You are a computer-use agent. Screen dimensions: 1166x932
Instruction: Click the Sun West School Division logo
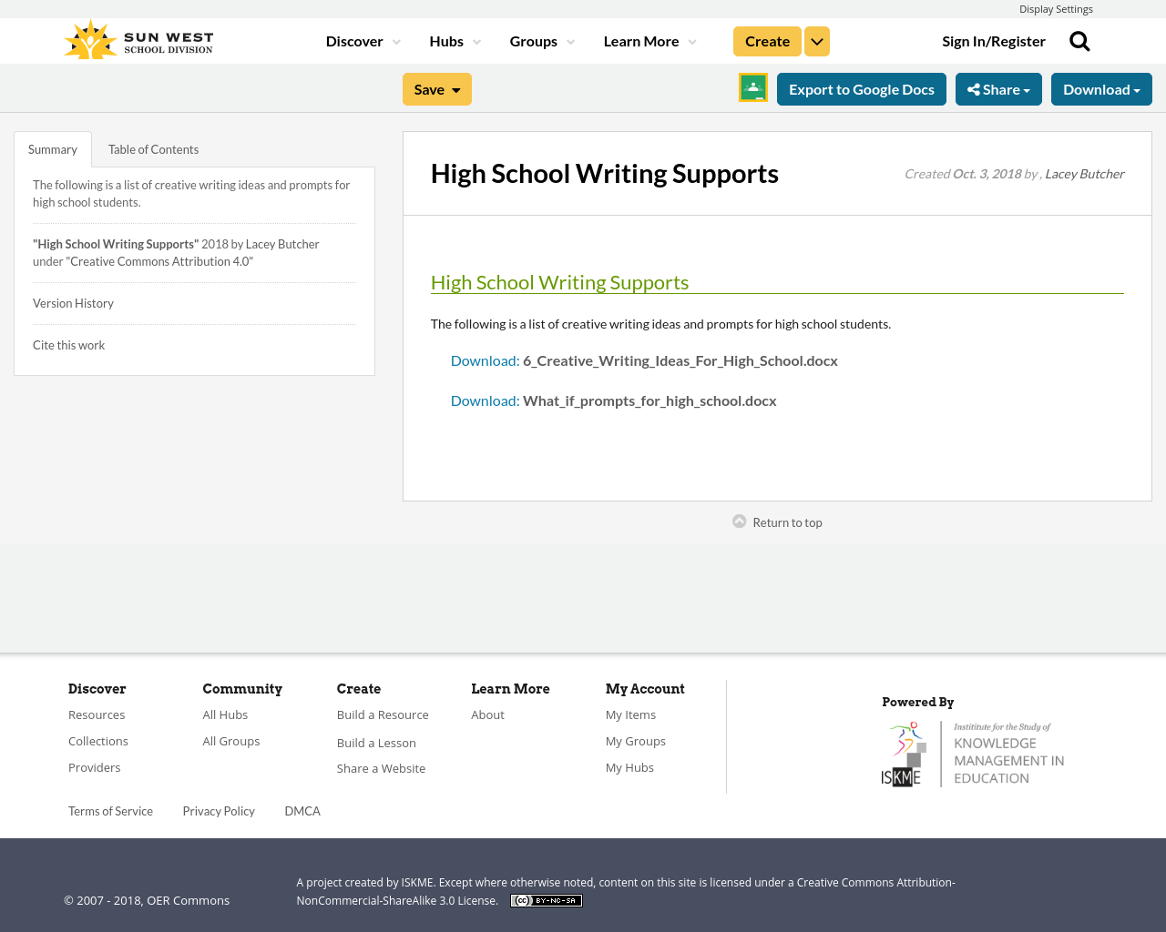pos(138,41)
